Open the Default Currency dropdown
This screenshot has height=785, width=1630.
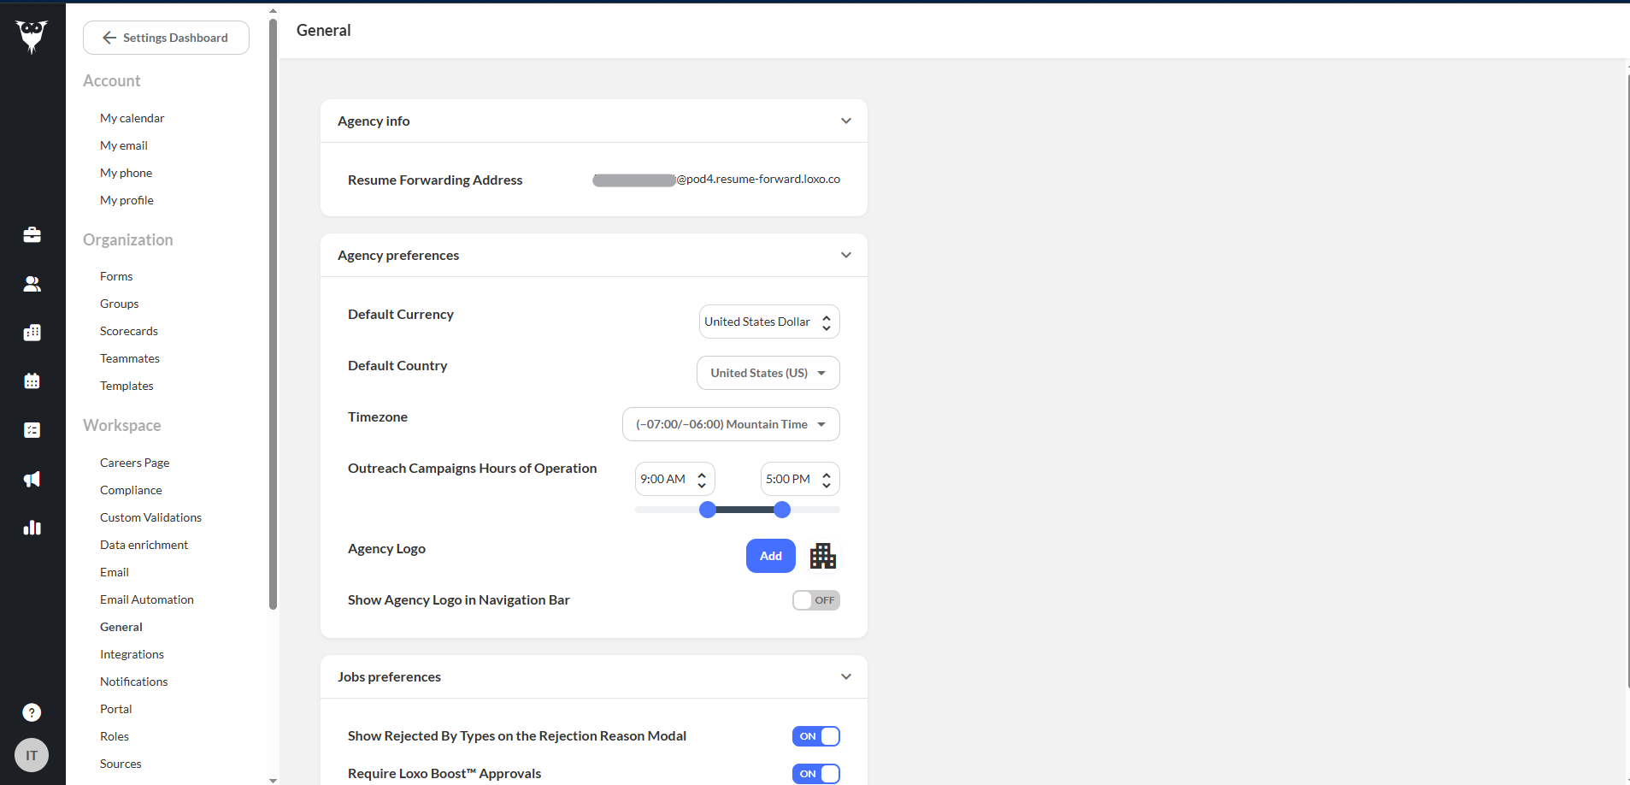click(769, 322)
